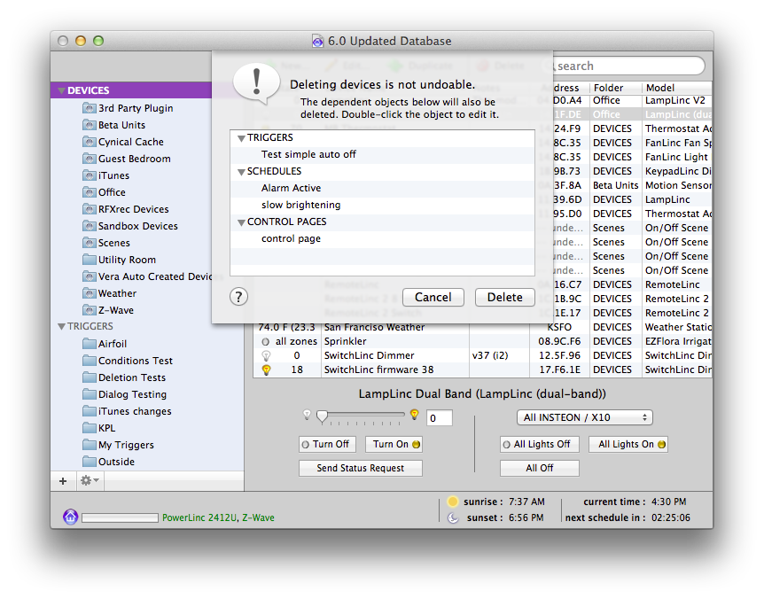
Task: Select the iTunes changes folder
Action: 135,411
